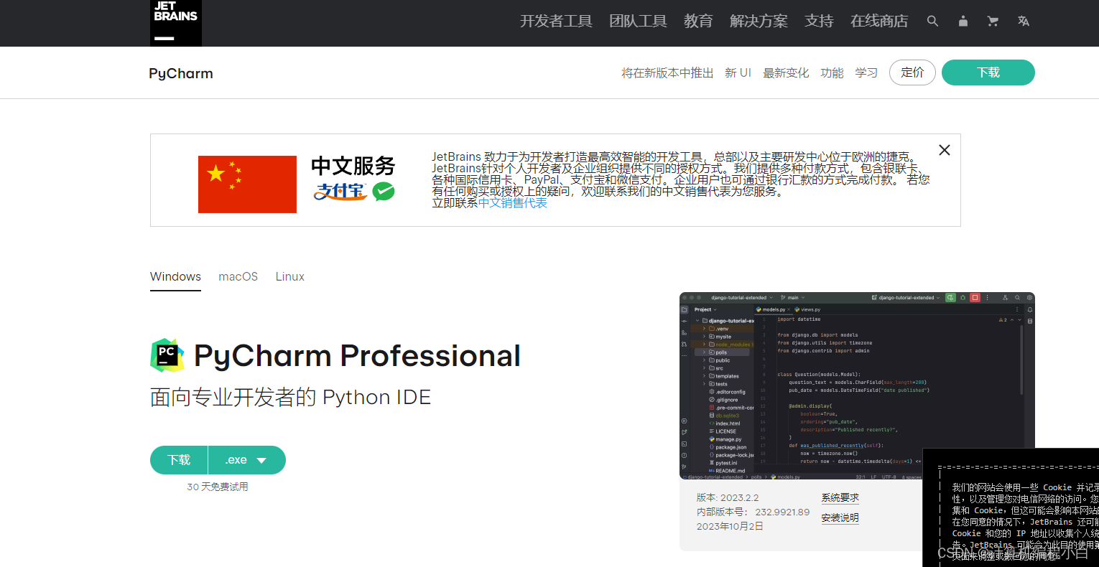Click the 定价 button
This screenshot has height=567, width=1099.
click(x=912, y=72)
